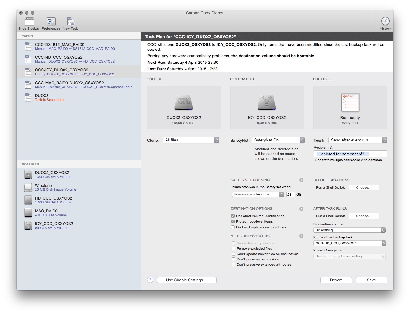Click the Hide Sidebar toolbar icon
This screenshot has width=410, height=314.
click(x=29, y=22)
